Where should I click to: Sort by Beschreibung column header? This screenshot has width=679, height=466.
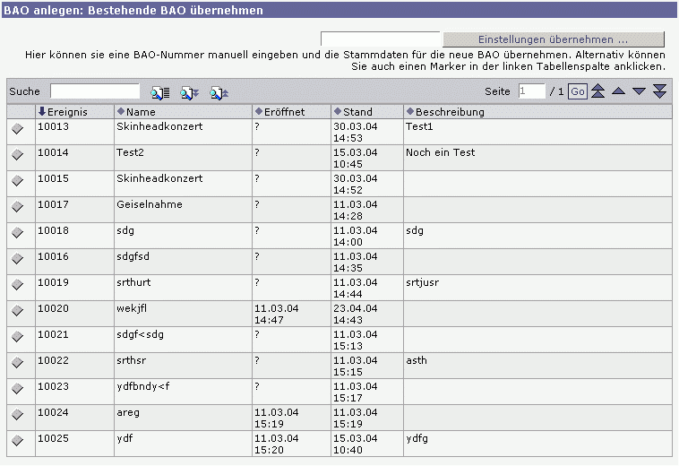[449, 112]
